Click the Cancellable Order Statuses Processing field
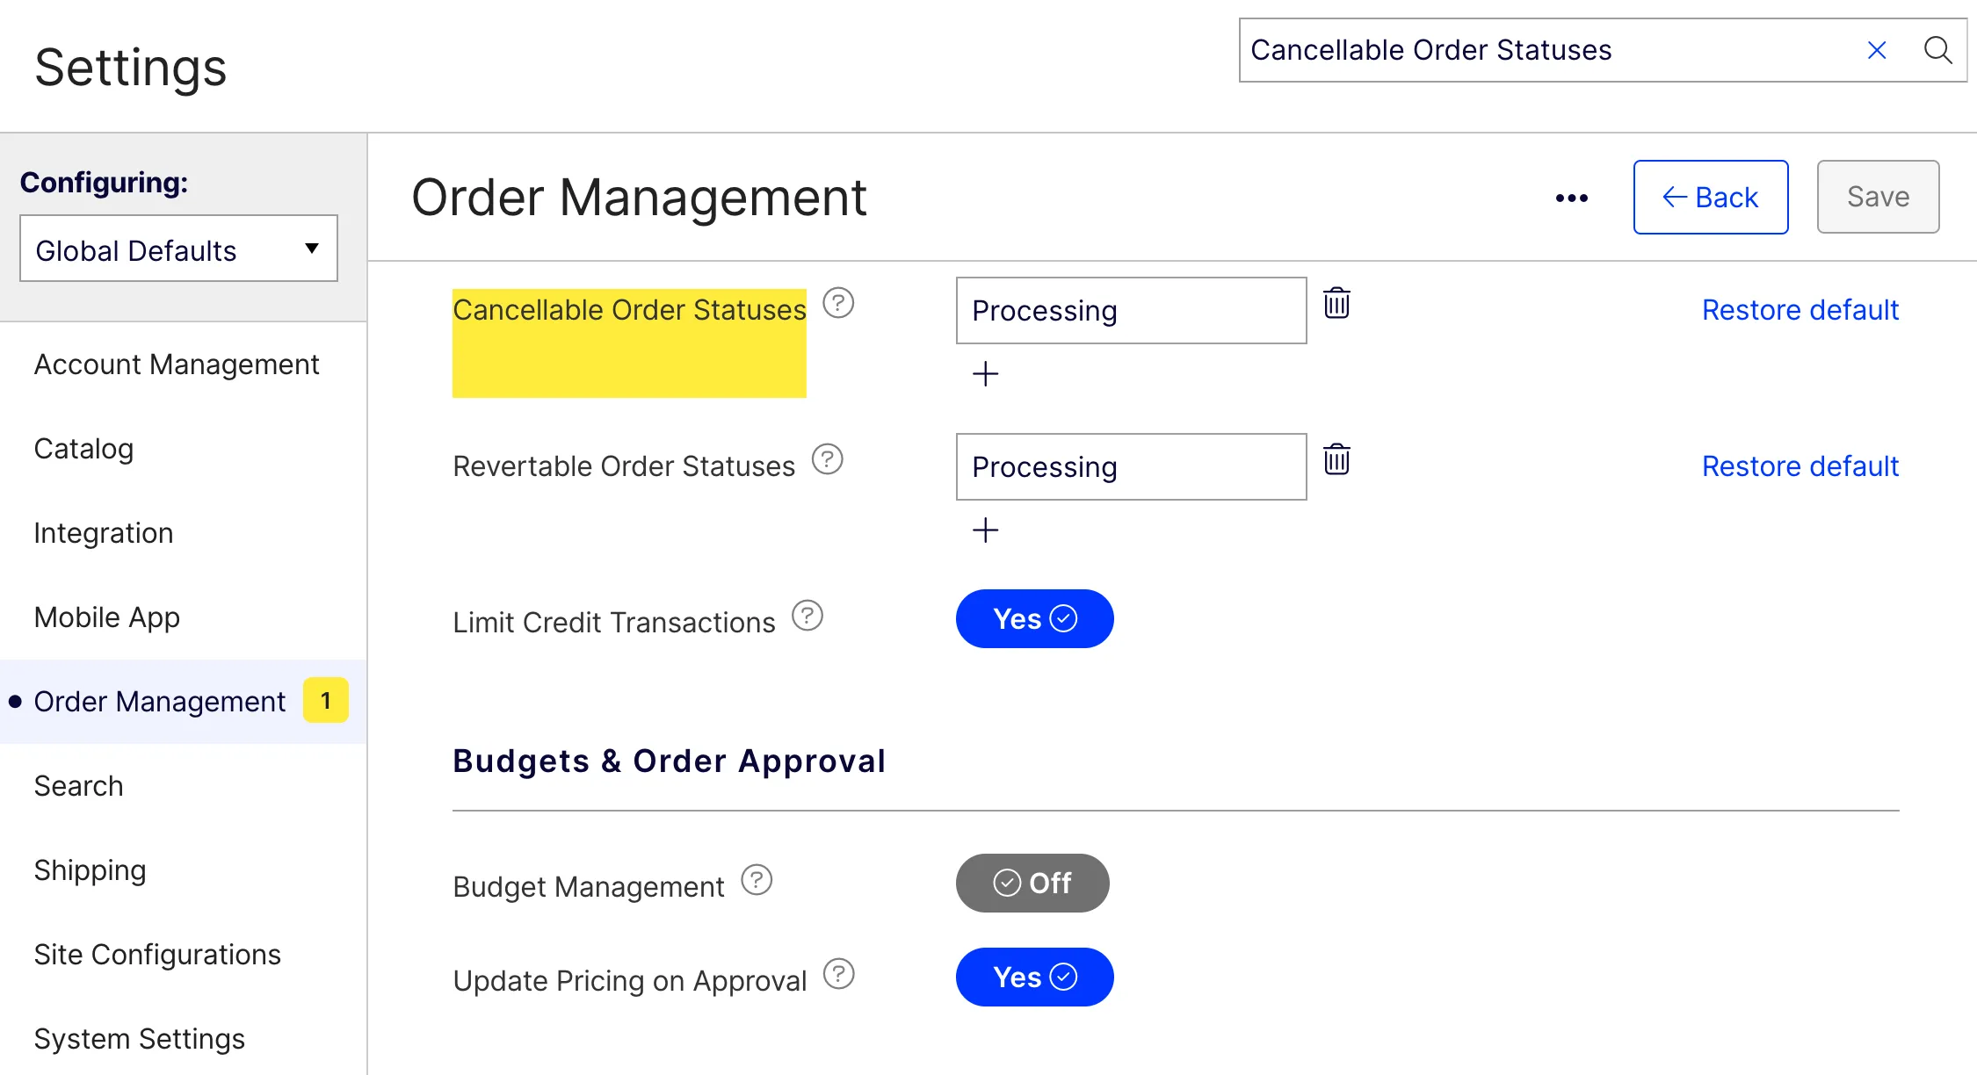 pos(1131,311)
